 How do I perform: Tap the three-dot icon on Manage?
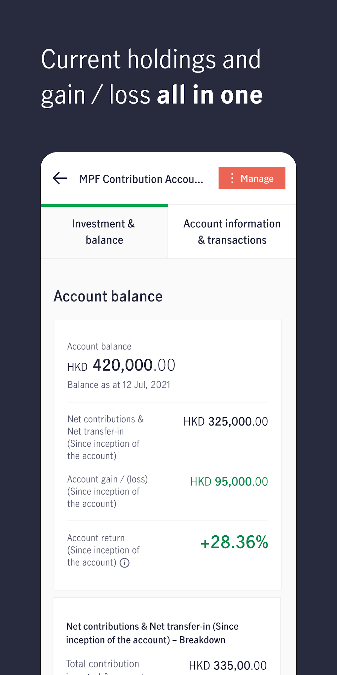(x=232, y=178)
